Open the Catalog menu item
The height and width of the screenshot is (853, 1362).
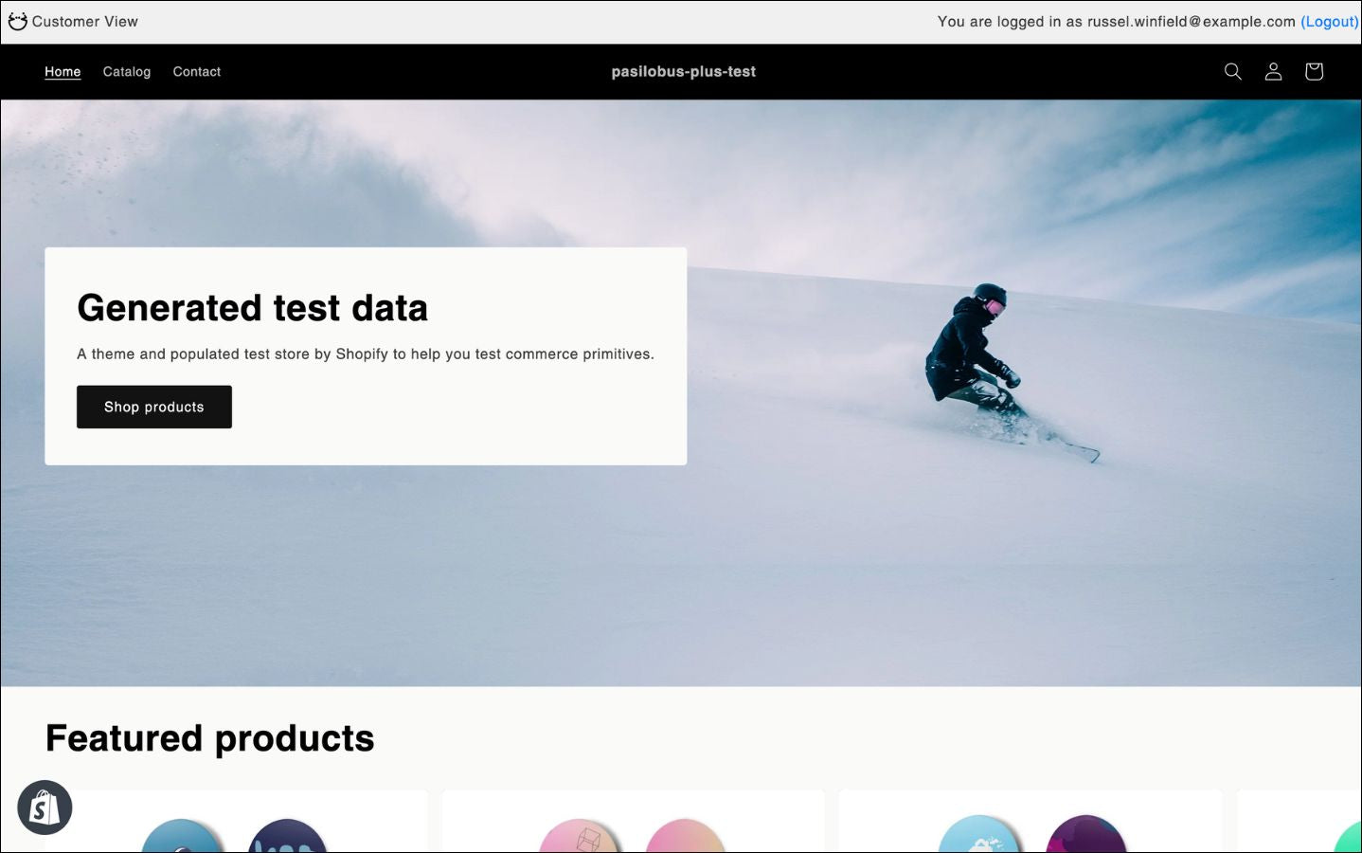pyautogui.click(x=127, y=71)
